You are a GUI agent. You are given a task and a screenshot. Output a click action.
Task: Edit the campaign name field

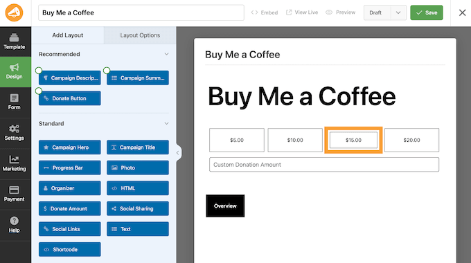(x=141, y=12)
